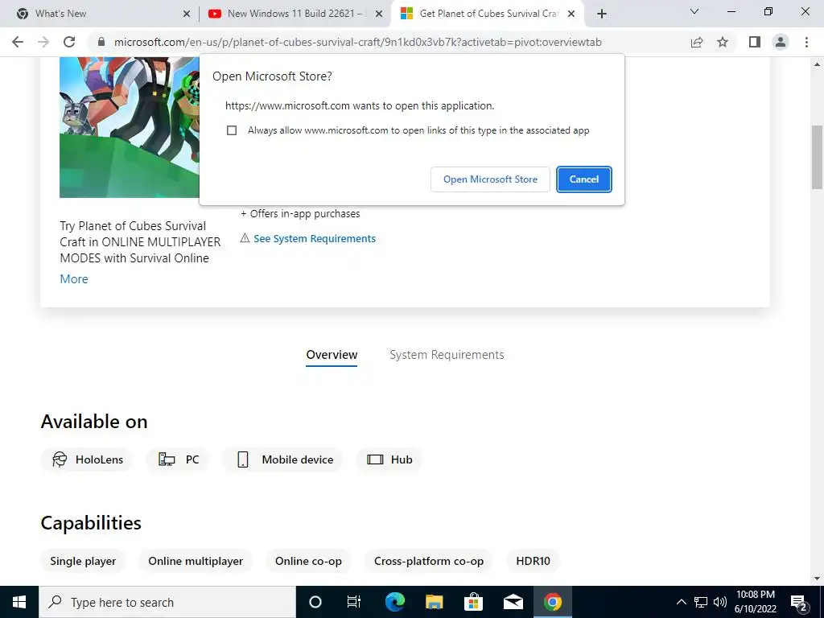Open File Explorer from the taskbar
Image resolution: width=824 pixels, height=618 pixels.
point(434,602)
